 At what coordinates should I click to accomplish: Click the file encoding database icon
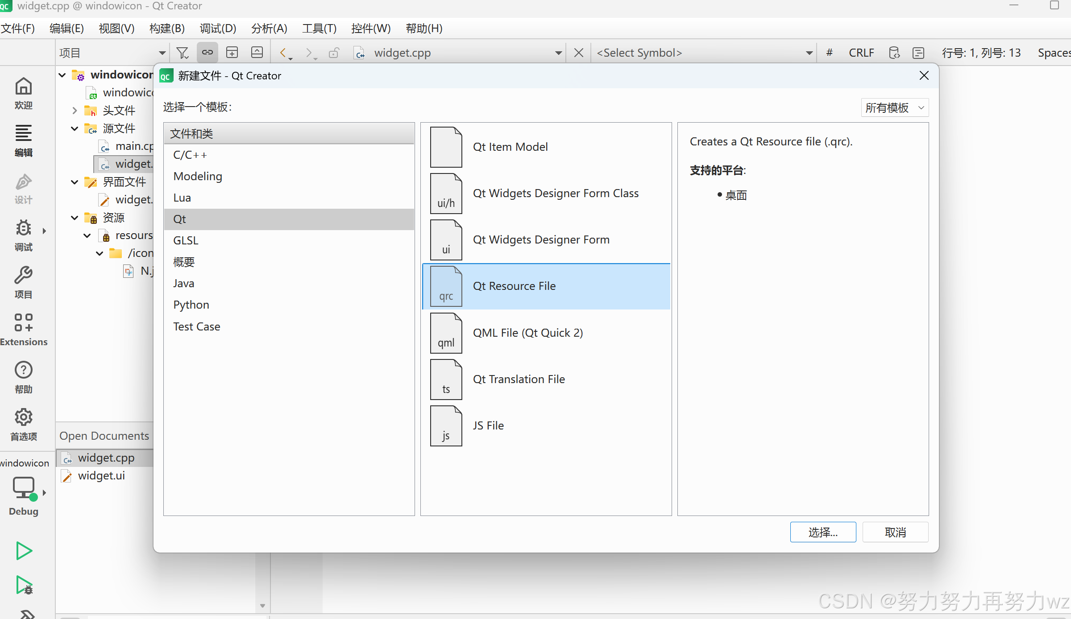click(x=894, y=53)
